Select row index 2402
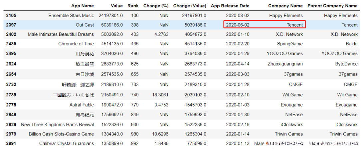Image resolution: width=361 pixels, height=152 pixels. point(11,34)
